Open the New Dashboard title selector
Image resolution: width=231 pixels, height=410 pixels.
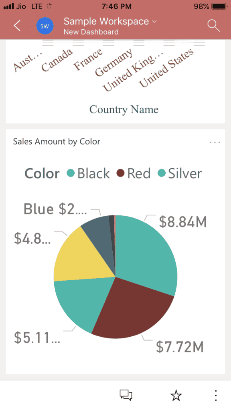point(91,32)
